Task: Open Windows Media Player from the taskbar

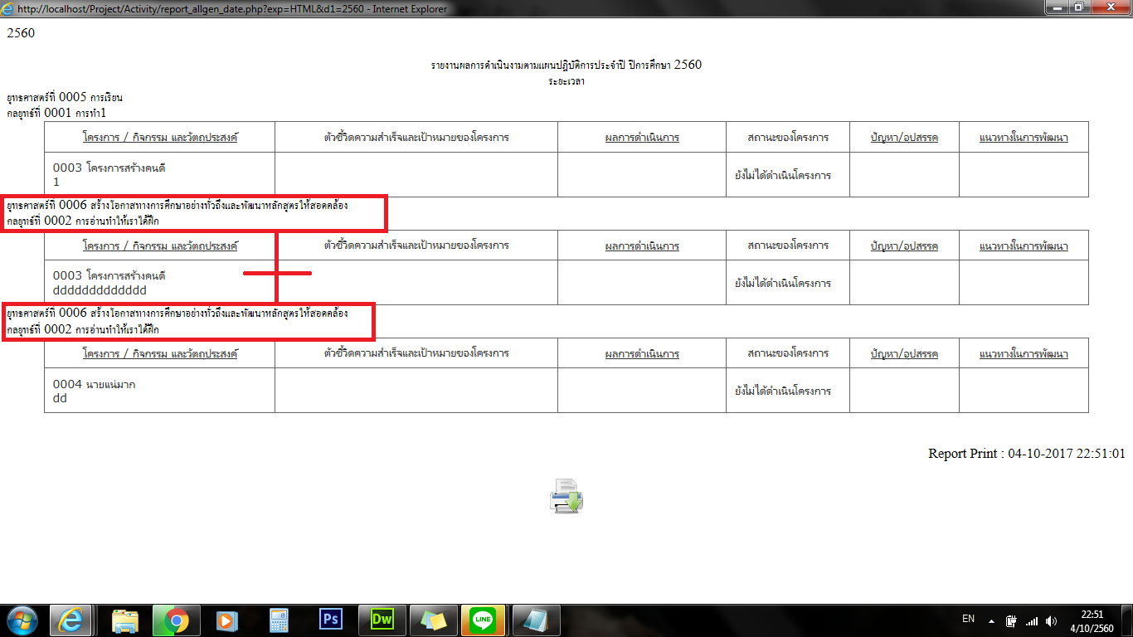Action: coord(226,620)
